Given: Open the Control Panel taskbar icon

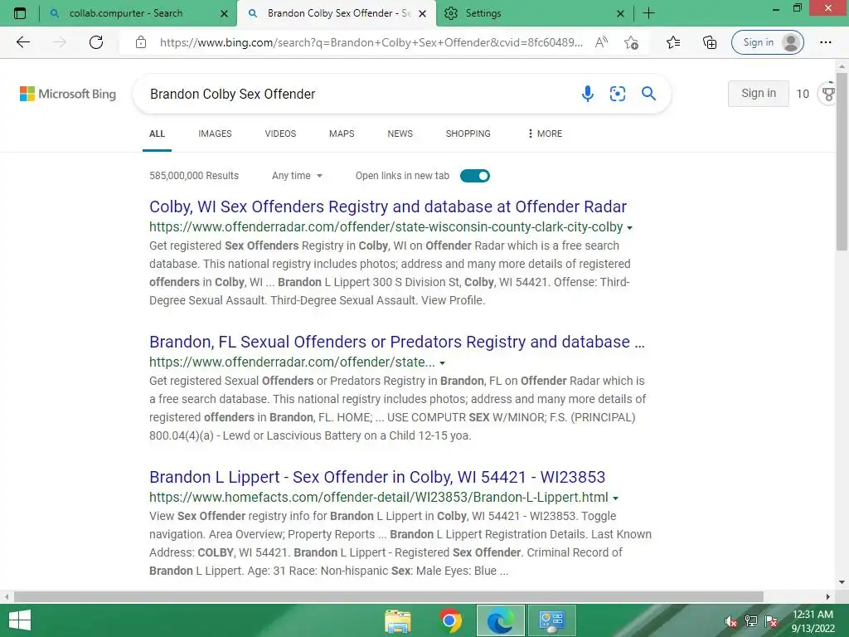Looking at the screenshot, I should coord(551,620).
